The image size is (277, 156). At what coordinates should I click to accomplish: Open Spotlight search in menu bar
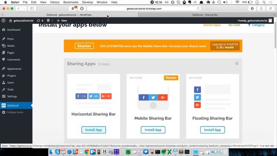264,2
